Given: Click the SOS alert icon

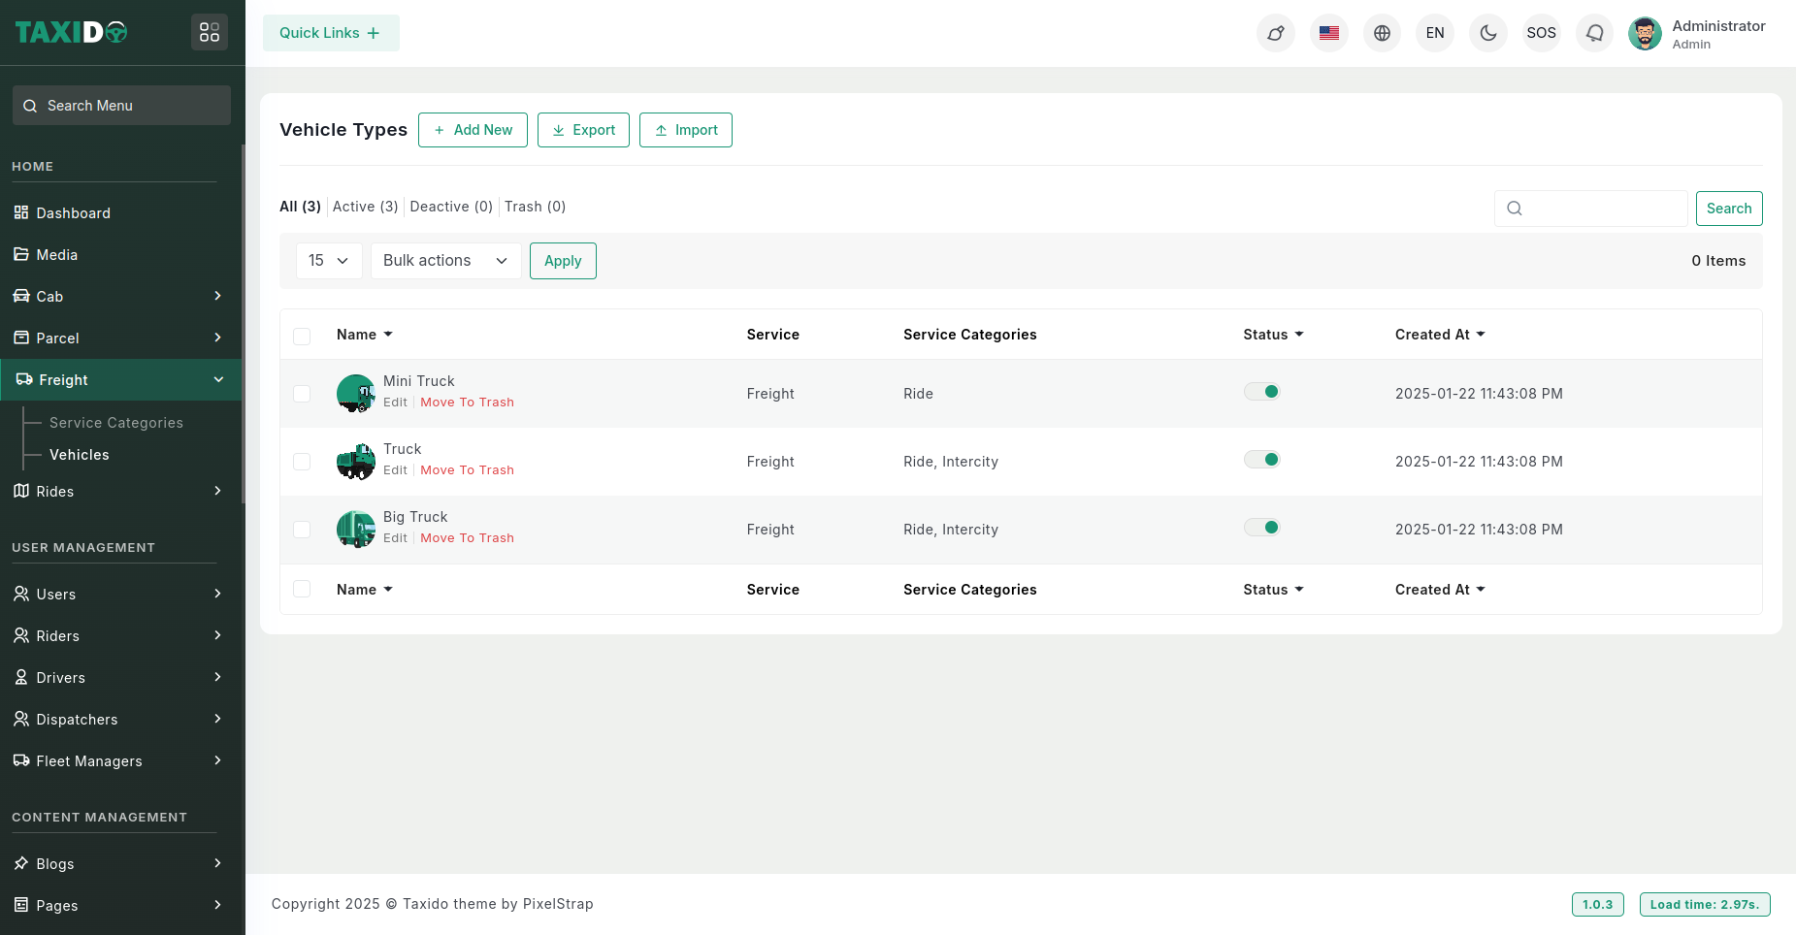Looking at the screenshot, I should pyautogui.click(x=1541, y=33).
